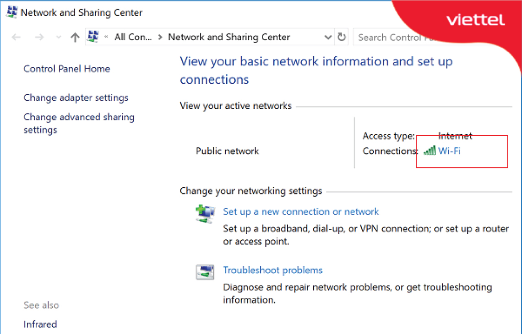Open the recent locations dropdown arrow

(58, 38)
